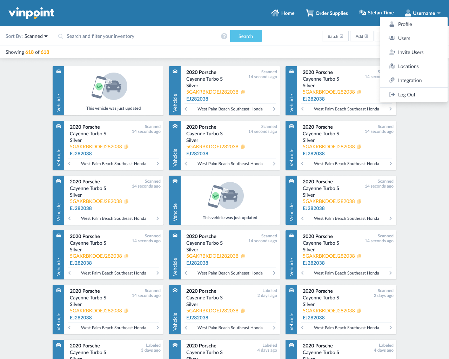Next location arrow on Scanned 2 days ago card

pos(390,328)
